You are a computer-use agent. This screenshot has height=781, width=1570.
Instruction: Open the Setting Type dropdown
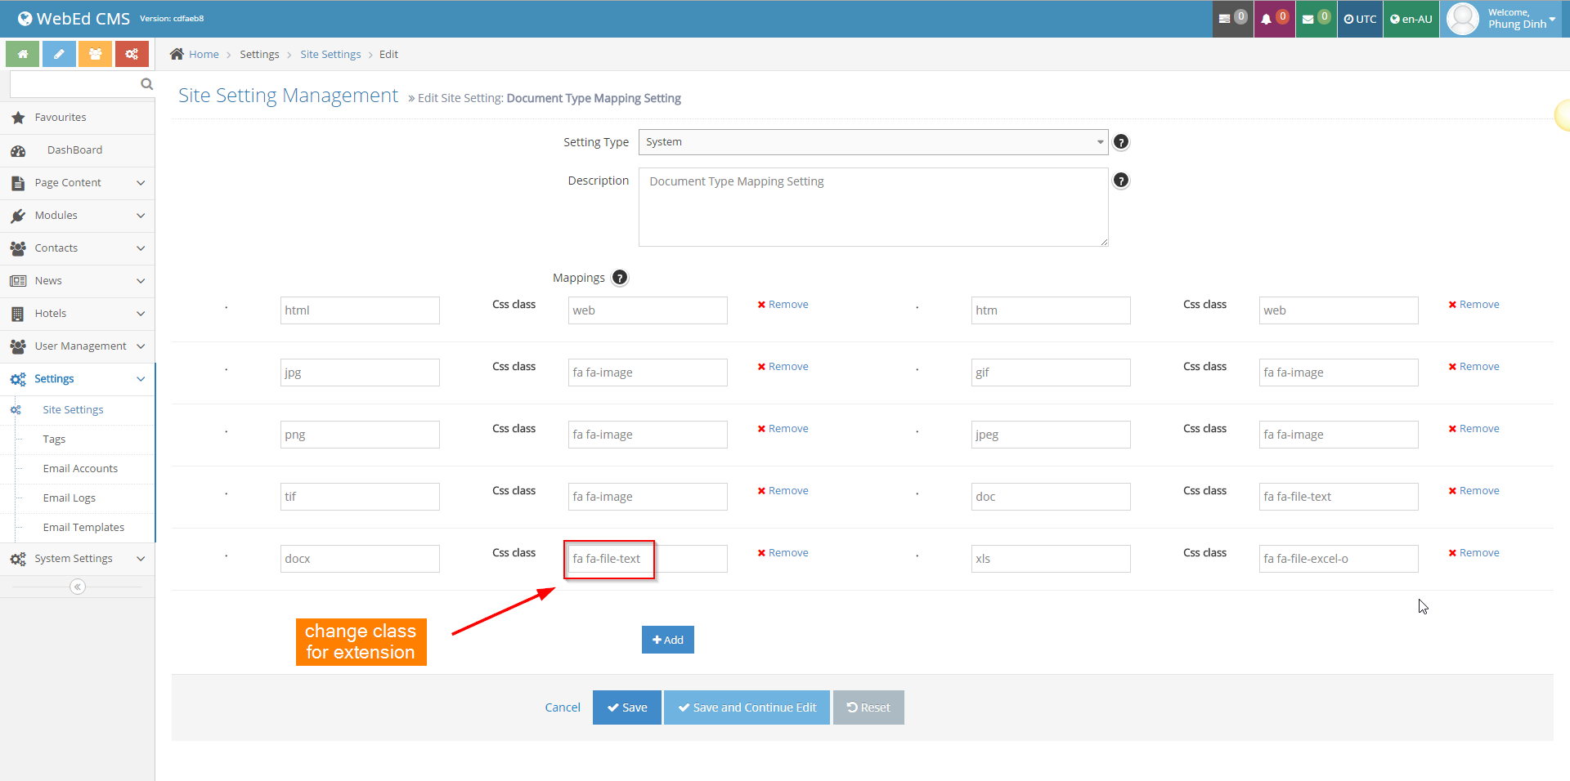872,142
